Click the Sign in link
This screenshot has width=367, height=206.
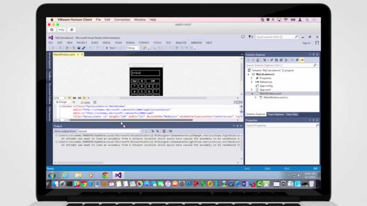[x=307, y=43]
